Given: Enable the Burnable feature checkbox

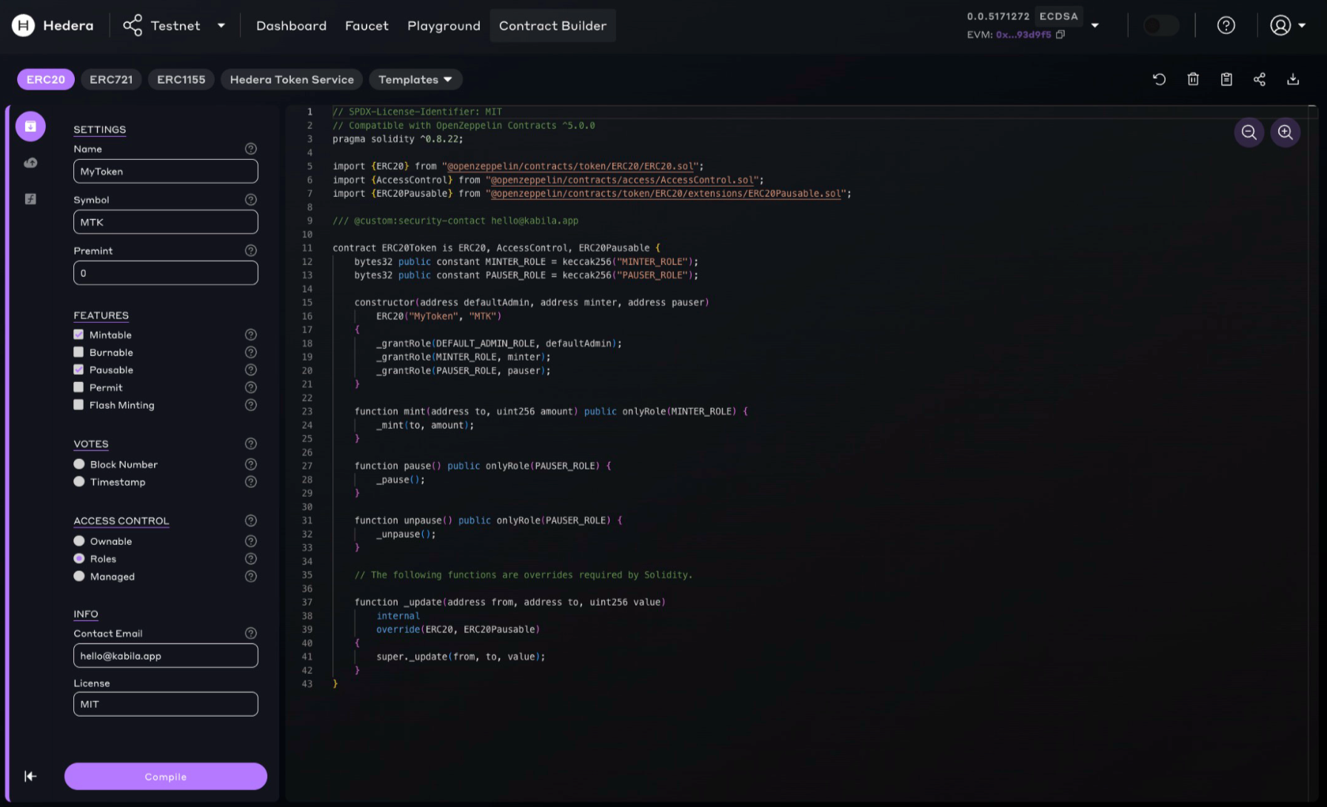Looking at the screenshot, I should click(78, 352).
